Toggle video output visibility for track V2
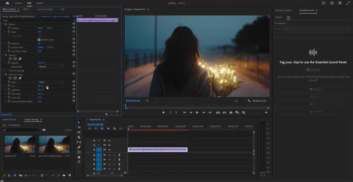The height and width of the screenshot is (182, 353). (109, 145)
